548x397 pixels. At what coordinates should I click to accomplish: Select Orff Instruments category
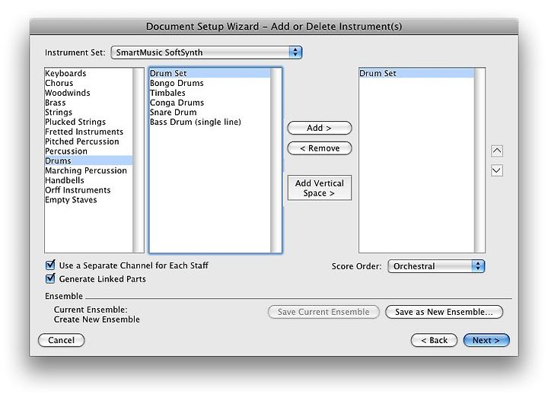tap(89, 190)
